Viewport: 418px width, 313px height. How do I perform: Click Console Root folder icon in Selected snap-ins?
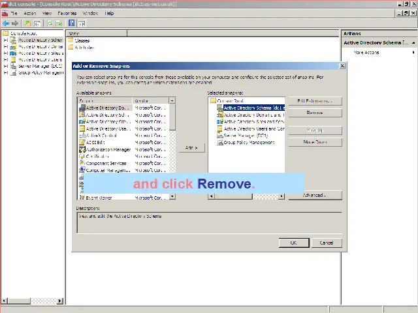213,100
